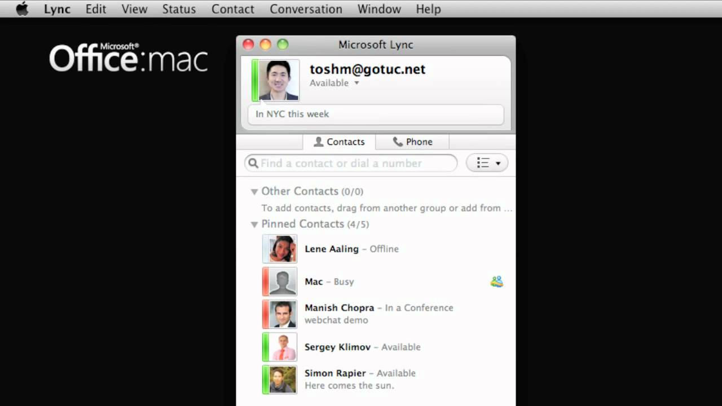Click 'Here comes the sun.' note
The image size is (722, 406).
tap(349, 386)
